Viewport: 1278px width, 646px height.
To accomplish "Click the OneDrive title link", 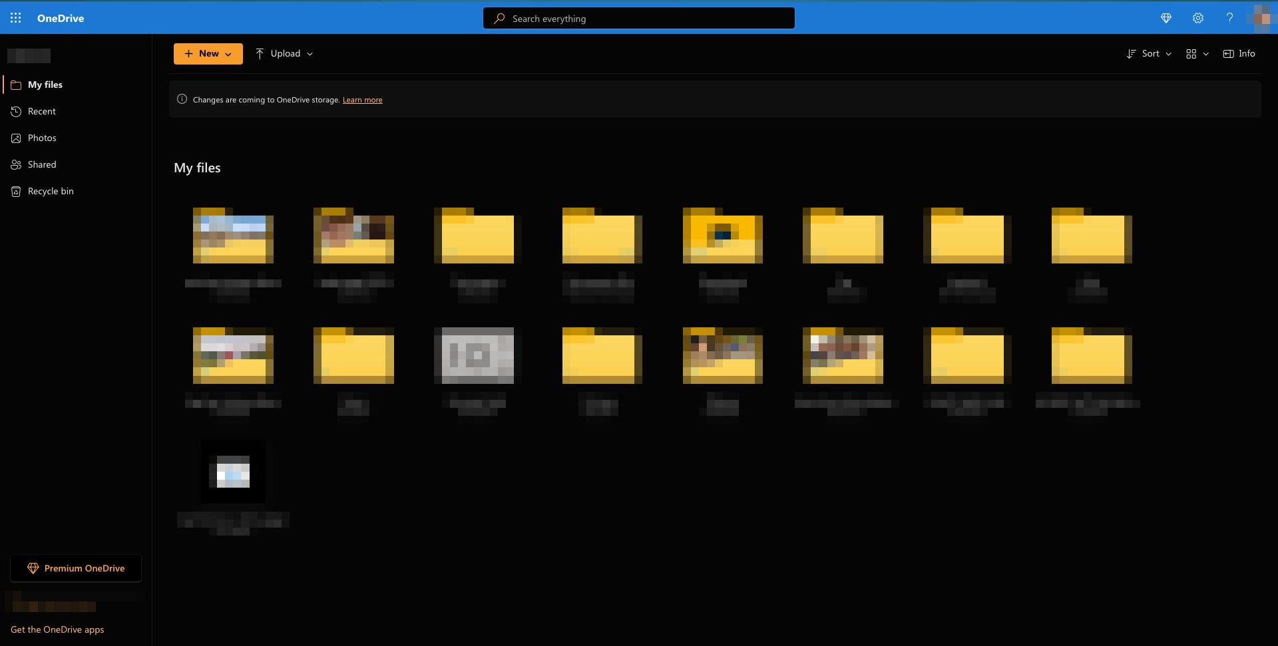I will coord(61,19).
